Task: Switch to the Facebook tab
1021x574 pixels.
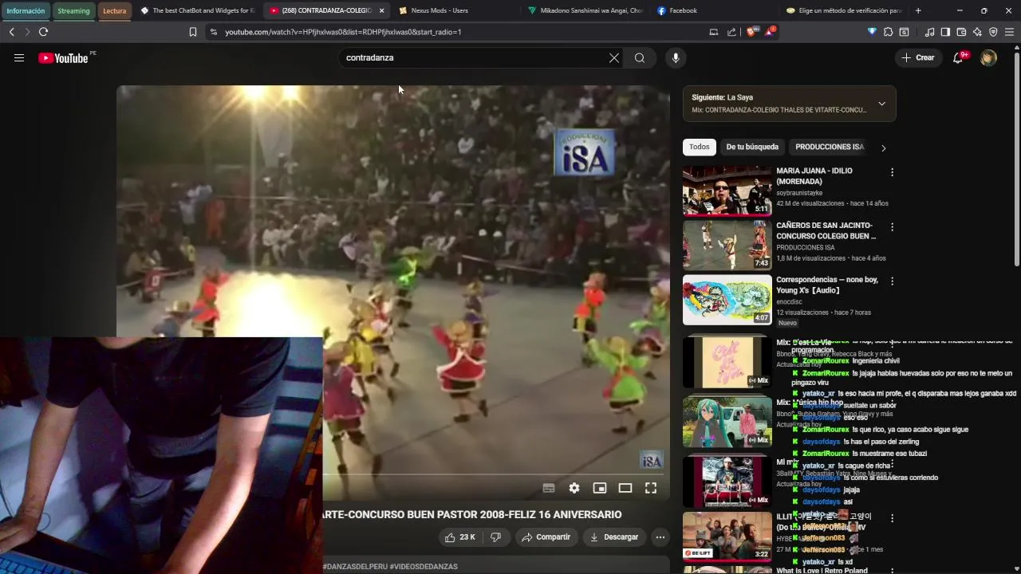Action: coord(713,10)
